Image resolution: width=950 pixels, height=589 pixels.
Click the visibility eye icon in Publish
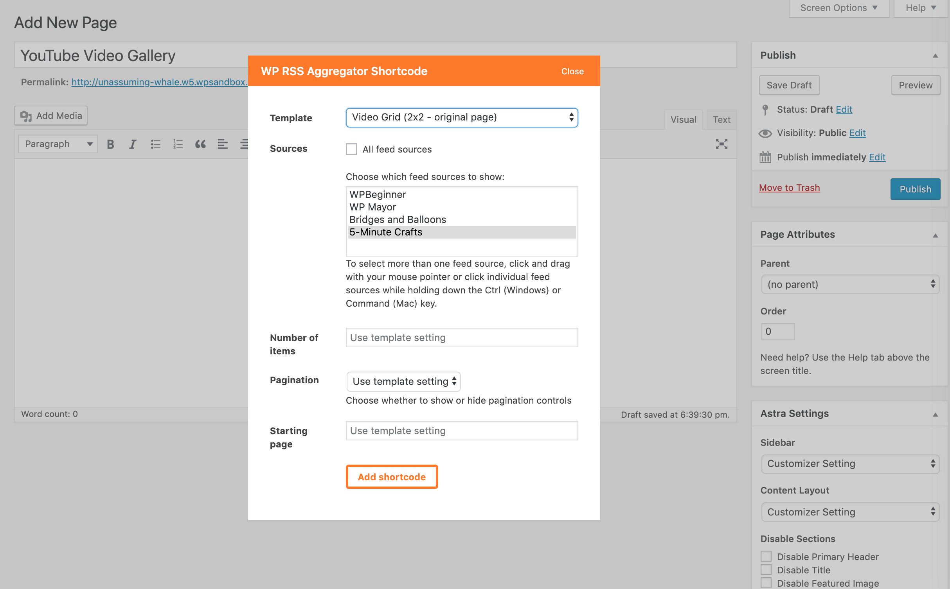(765, 133)
